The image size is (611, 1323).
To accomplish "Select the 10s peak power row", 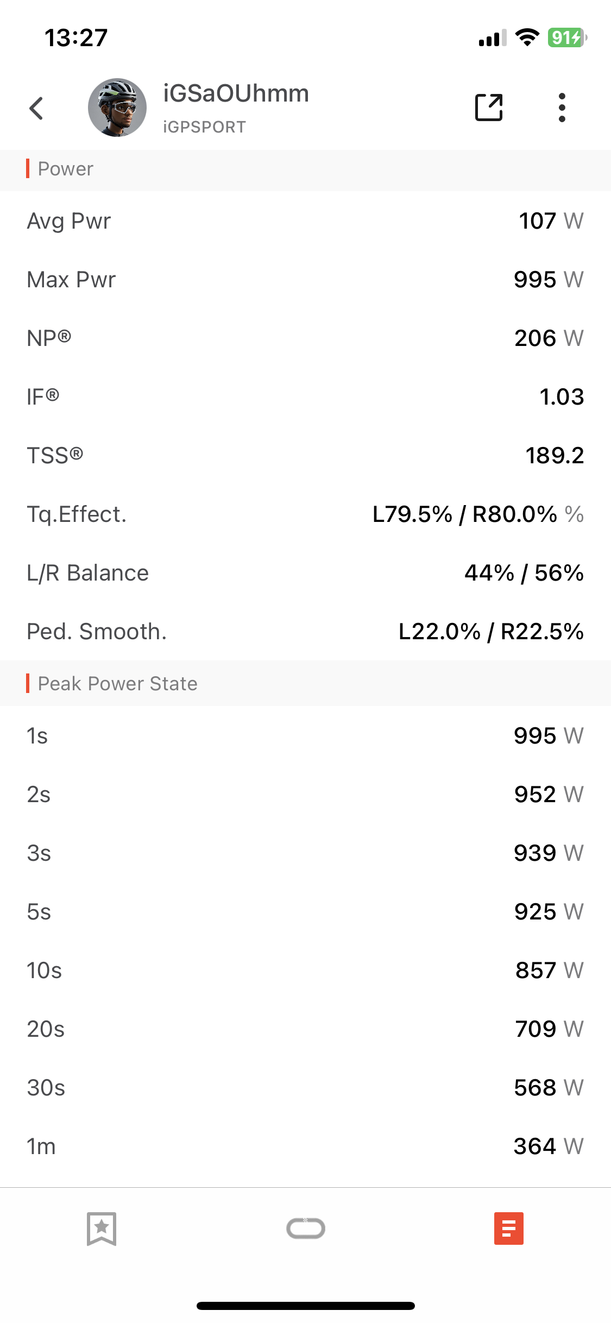I will coord(305,971).
